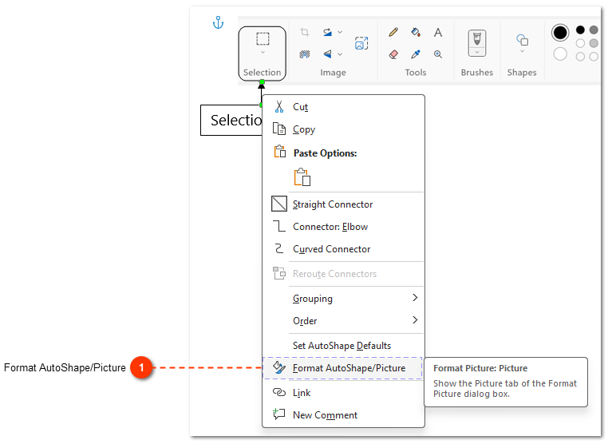Viewport: 608px width, 444px height.
Task: Pick the light gray swatch in middle row
Action: 594,43
